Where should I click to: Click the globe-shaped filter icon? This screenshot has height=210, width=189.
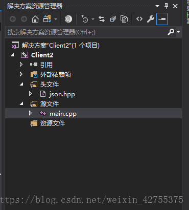(x=68, y=19)
